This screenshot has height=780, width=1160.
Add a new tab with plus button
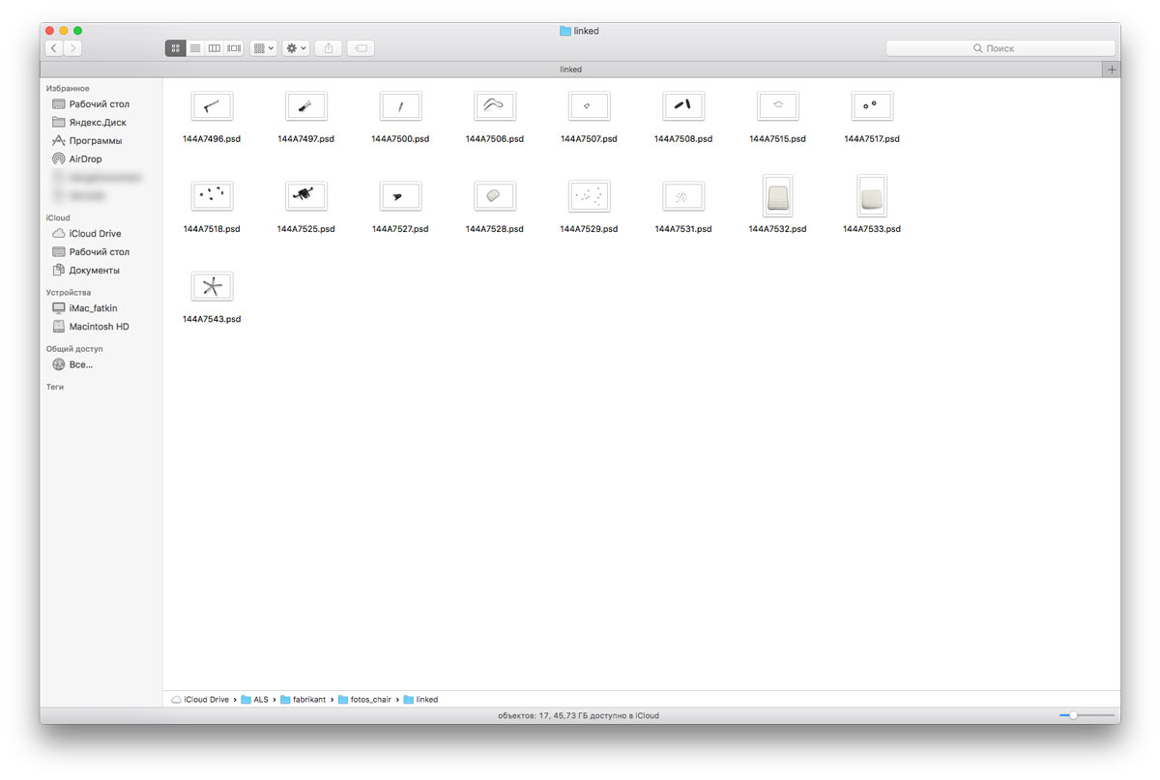click(x=1112, y=70)
